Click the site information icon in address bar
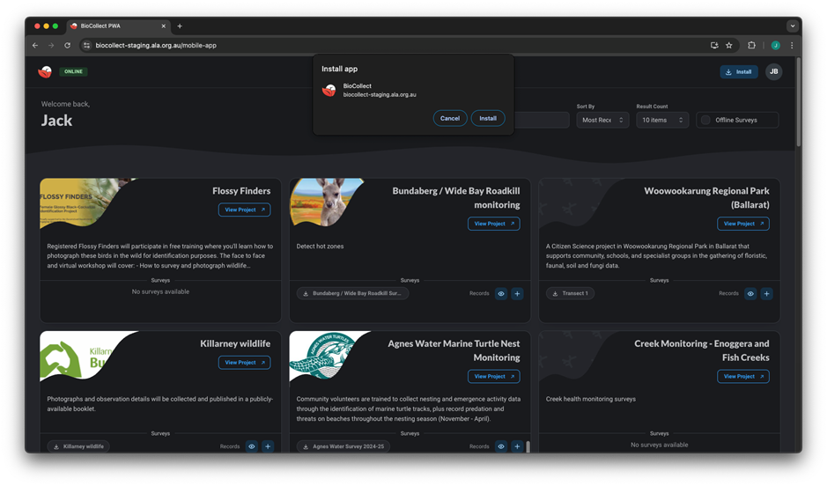 pyautogui.click(x=86, y=45)
